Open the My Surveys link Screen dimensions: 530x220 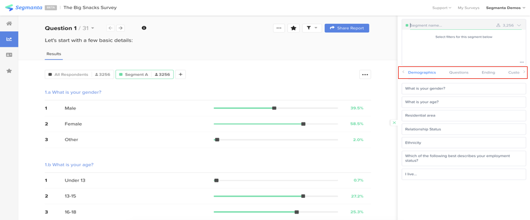(x=468, y=8)
